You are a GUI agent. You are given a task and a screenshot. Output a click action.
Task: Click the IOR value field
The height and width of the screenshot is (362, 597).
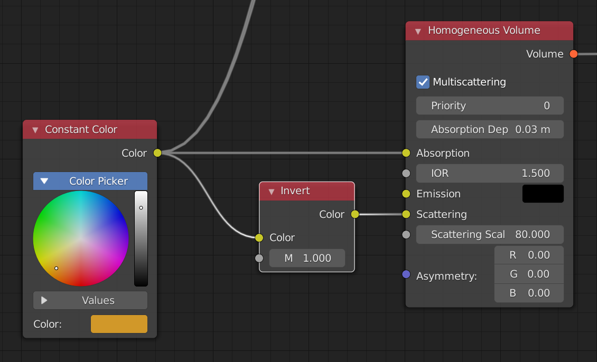(490, 173)
